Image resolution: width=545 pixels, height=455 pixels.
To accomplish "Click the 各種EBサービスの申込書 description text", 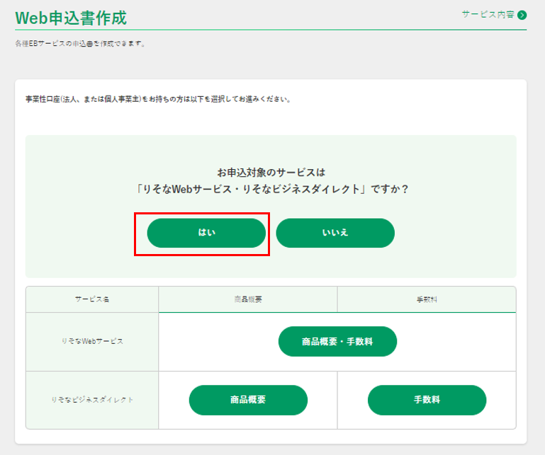I will [x=80, y=44].
